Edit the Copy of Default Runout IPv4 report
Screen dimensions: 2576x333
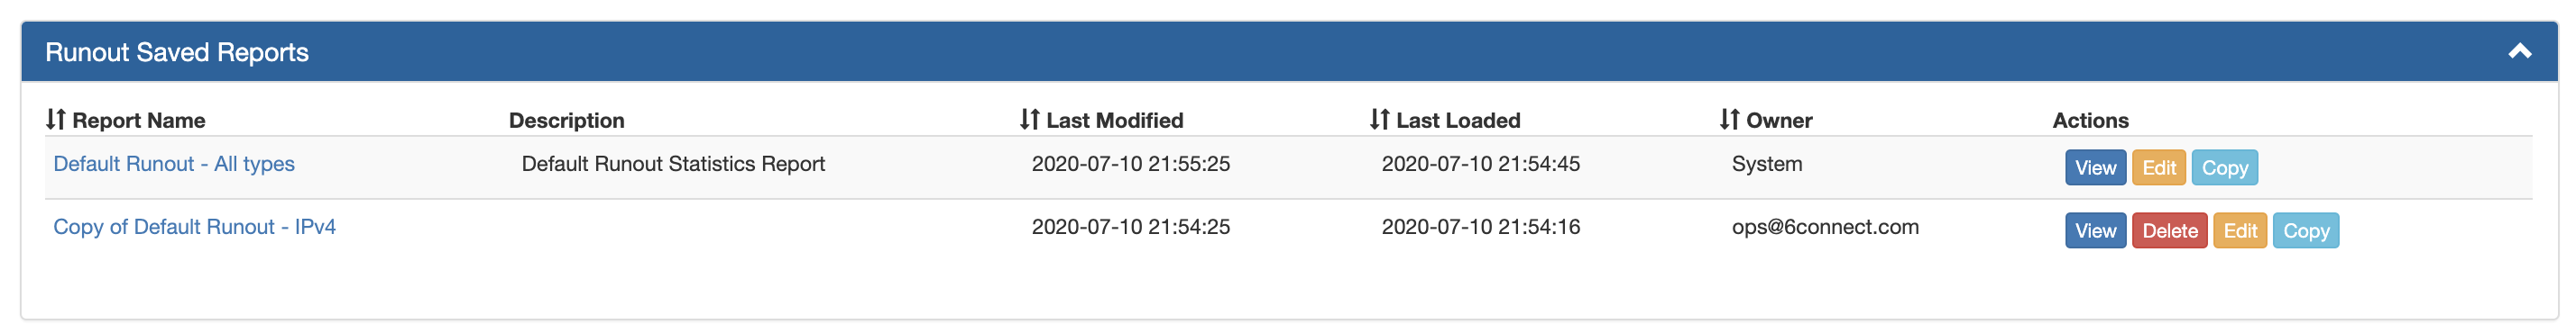tap(2239, 230)
